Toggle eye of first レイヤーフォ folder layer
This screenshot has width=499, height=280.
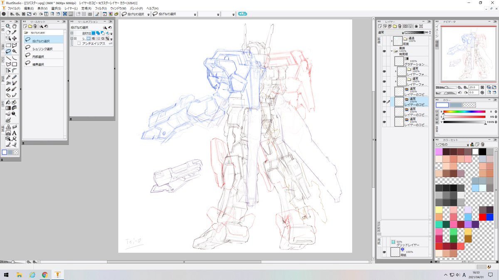(384, 71)
